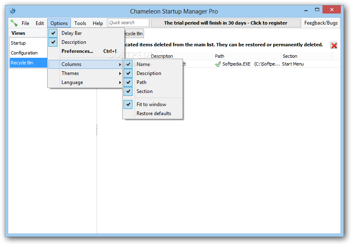This screenshot has width=352, height=245.
Task: Expand the Columns submenu
Action: pos(85,64)
